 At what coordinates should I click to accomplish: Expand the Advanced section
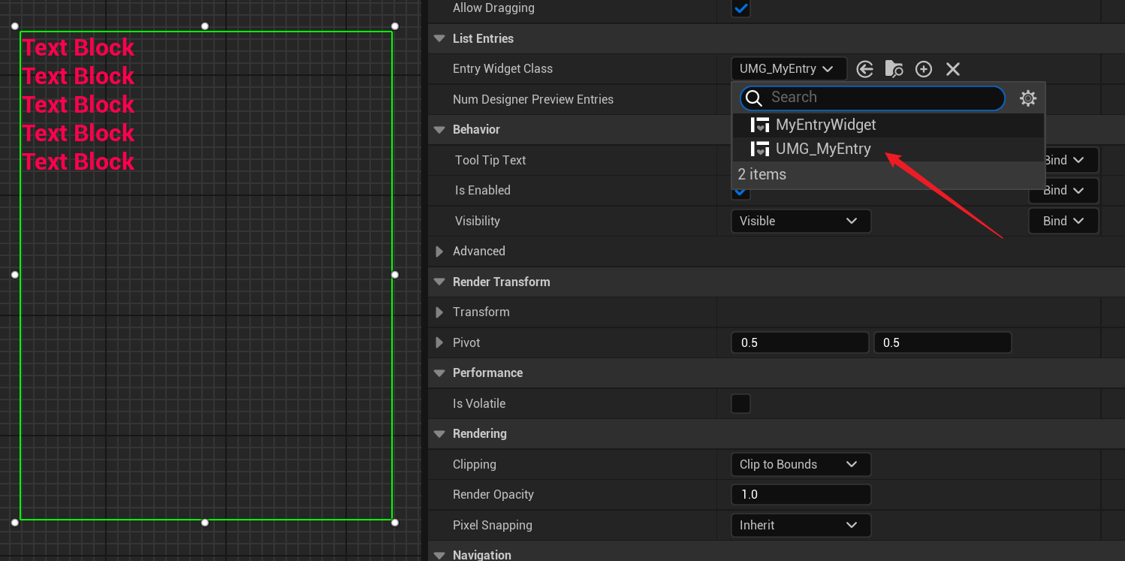point(439,252)
